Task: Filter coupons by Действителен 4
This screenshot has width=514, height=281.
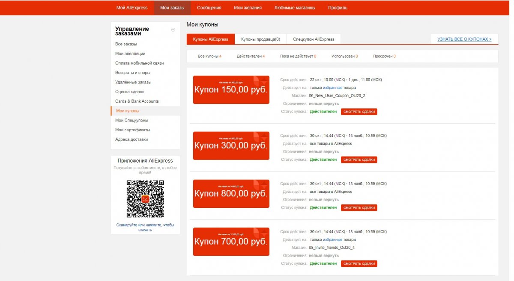Action: click(x=251, y=56)
